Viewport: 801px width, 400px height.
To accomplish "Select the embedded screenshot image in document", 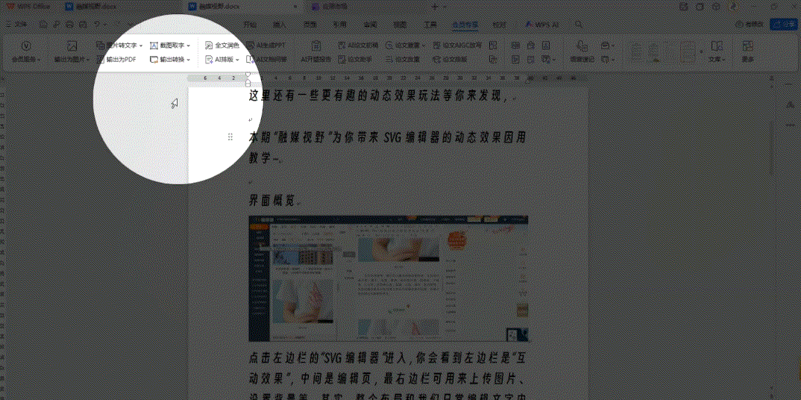I will [x=388, y=278].
